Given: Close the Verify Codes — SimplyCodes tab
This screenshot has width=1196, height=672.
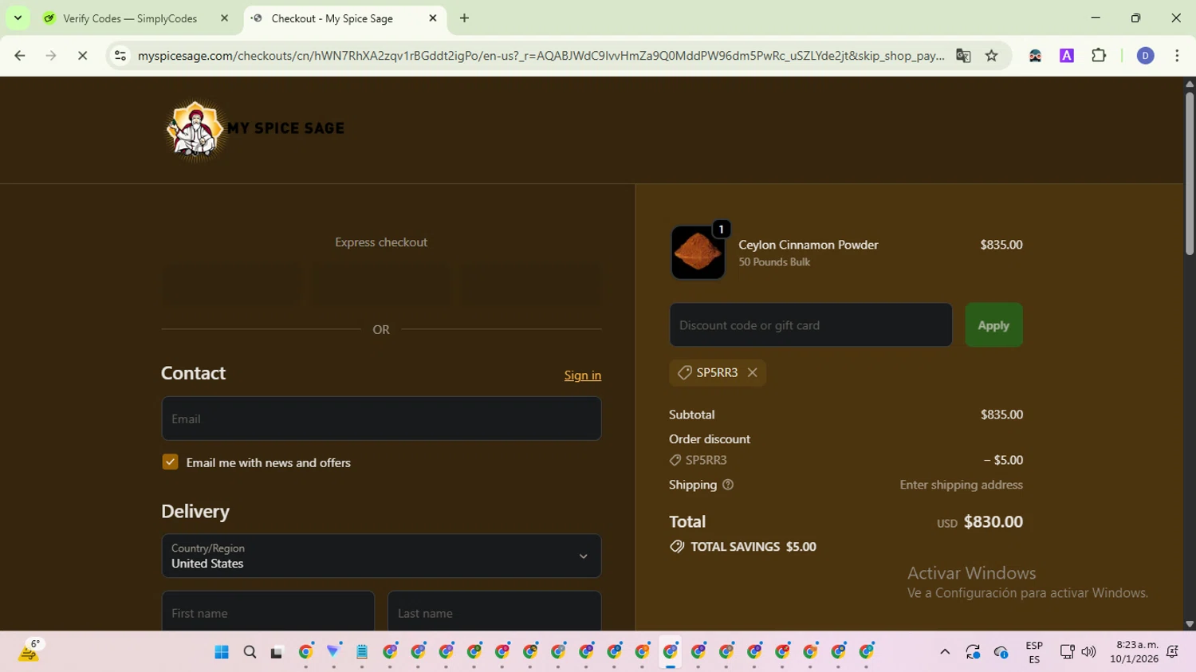Looking at the screenshot, I should [224, 18].
